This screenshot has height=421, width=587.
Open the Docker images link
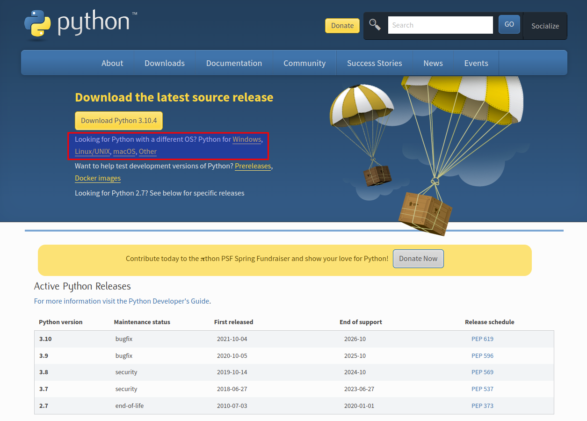click(x=98, y=178)
